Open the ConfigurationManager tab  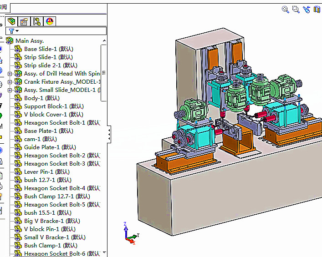37,21
